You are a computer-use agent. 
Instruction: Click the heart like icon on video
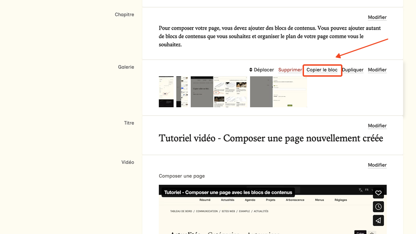[x=378, y=193]
